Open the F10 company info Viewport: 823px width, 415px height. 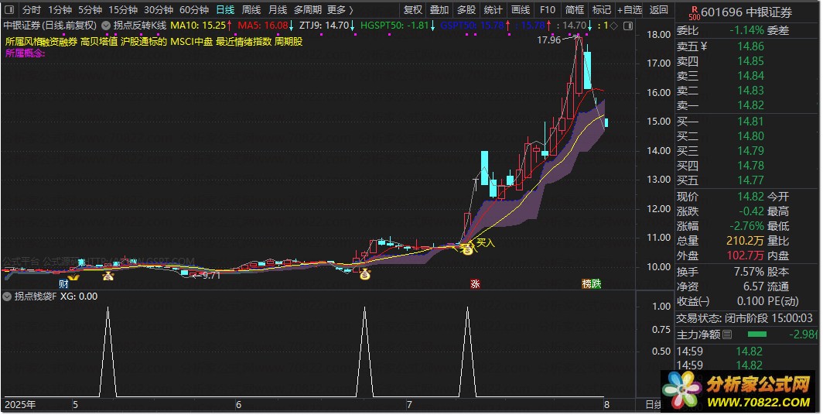[548, 10]
